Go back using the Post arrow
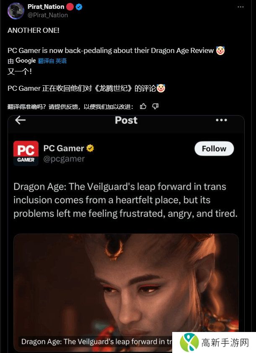 coord(20,120)
